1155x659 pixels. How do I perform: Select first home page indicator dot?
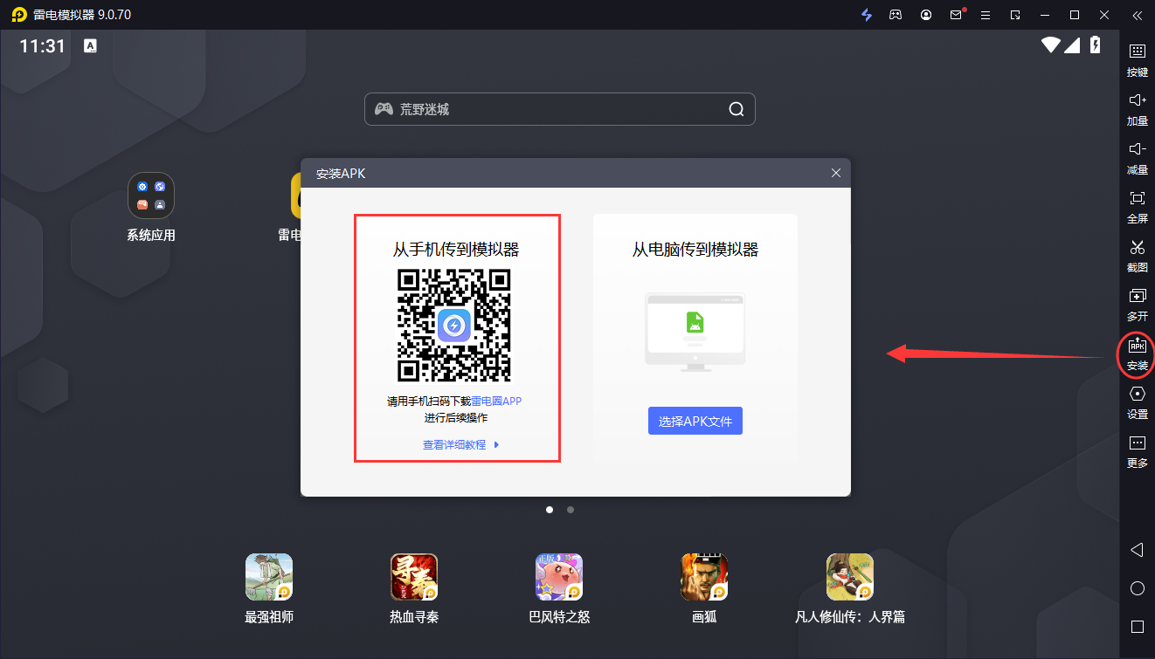(x=550, y=509)
